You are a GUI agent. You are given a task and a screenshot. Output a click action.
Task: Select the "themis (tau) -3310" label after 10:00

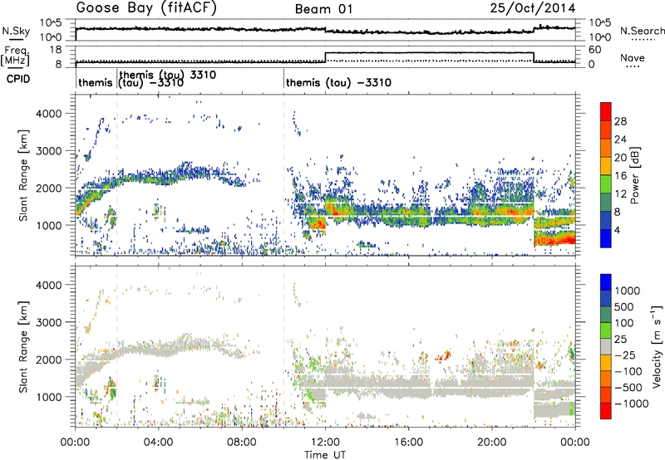(x=338, y=82)
